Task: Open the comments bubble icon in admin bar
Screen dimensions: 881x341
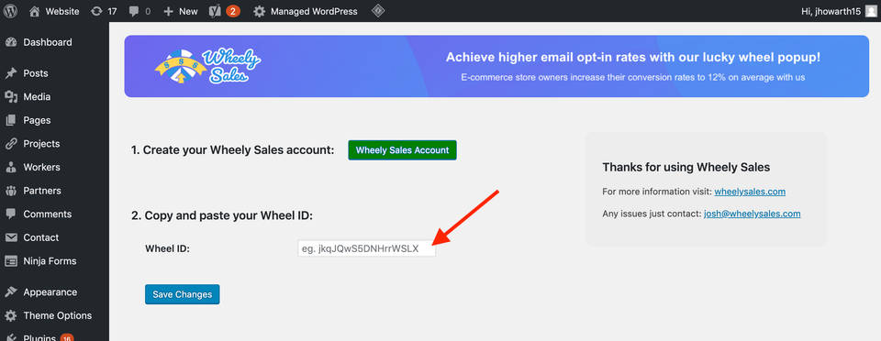Action: (134, 11)
